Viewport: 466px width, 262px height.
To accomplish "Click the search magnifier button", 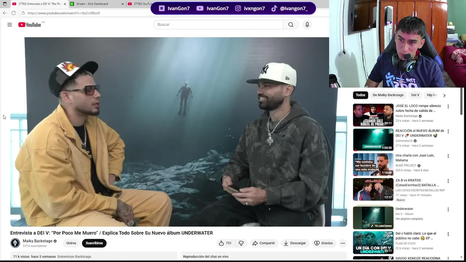I will click(291, 24).
